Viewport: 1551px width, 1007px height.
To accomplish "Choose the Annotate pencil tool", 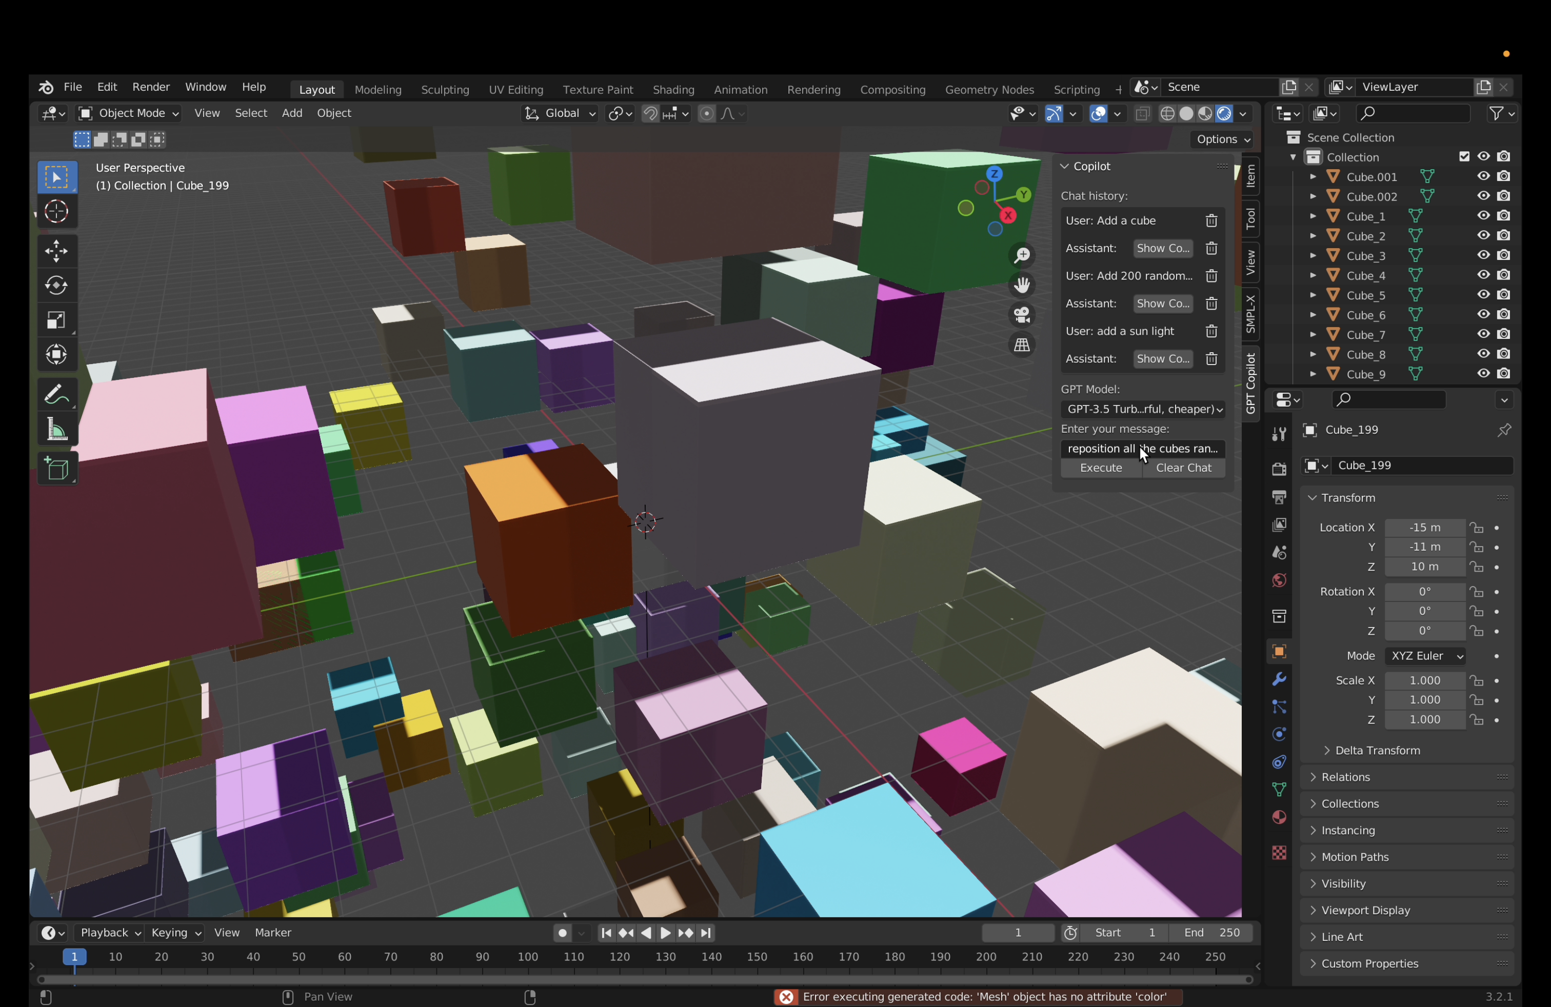I will click(57, 395).
